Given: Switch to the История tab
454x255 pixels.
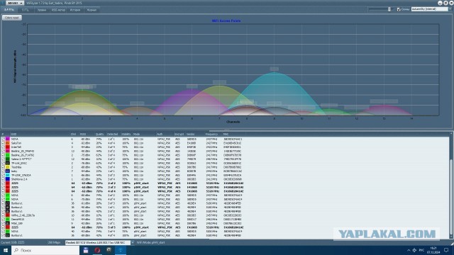Looking at the screenshot, I should click(x=75, y=10).
